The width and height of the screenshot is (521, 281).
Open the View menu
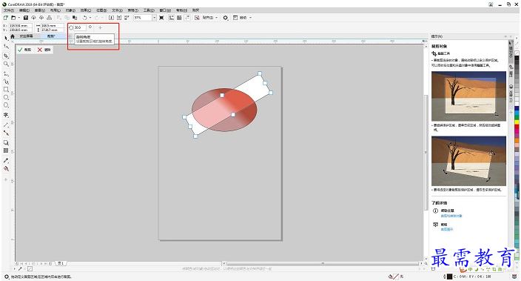click(40, 10)
